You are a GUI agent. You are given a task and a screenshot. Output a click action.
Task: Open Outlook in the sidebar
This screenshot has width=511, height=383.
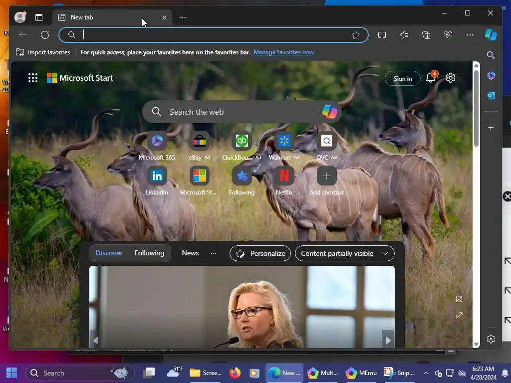(x=491, y=95)
